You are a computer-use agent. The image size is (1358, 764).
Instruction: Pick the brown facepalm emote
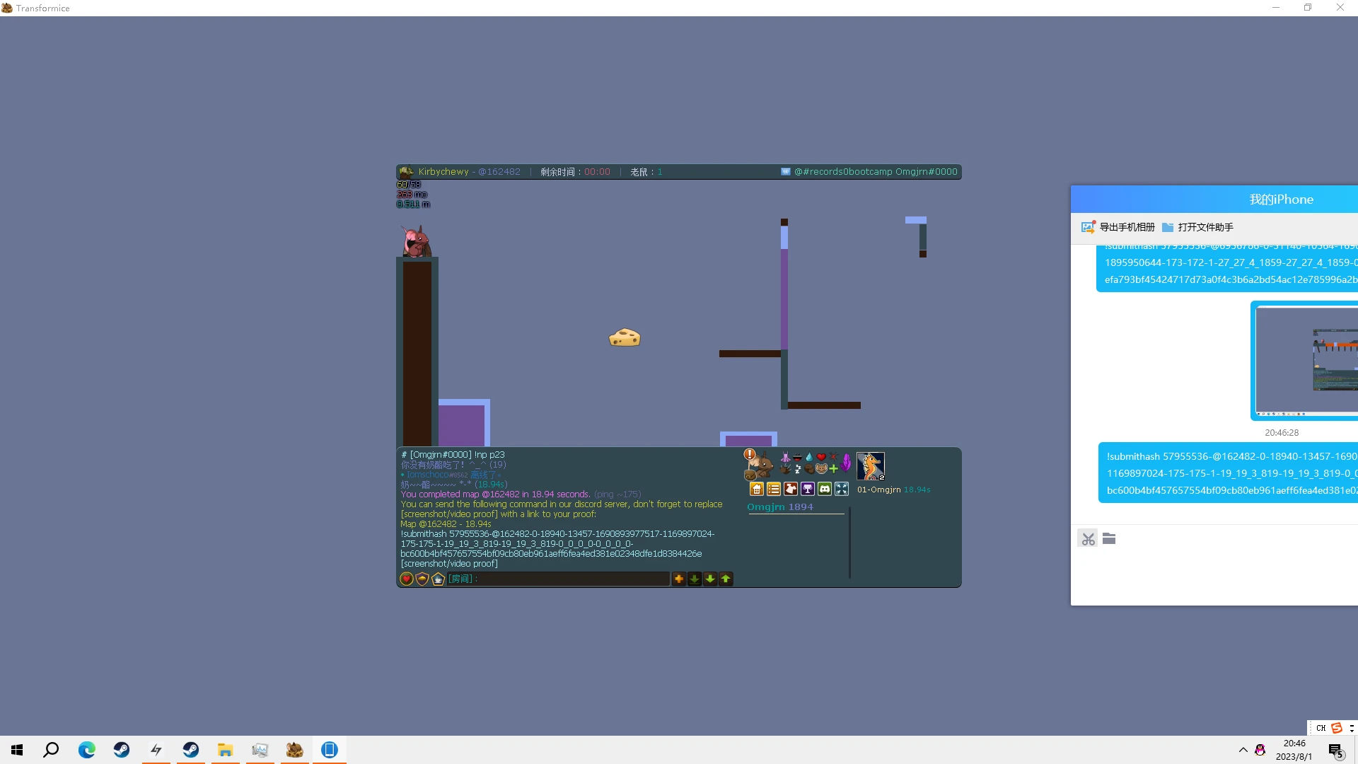point(809,469)
